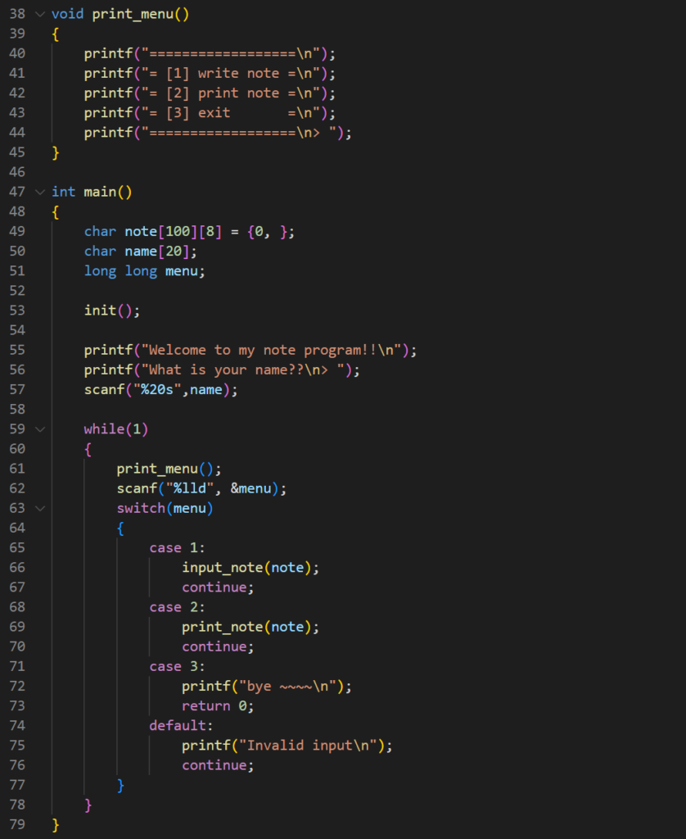The width and height of the screenshot is (686, 839).
Task: Select line number 49 in the gutter
Action: (x=17, y=231)
